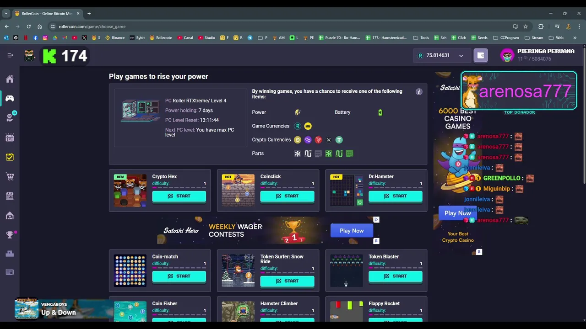Open the Studio bookmark

(x=206, y=37)
